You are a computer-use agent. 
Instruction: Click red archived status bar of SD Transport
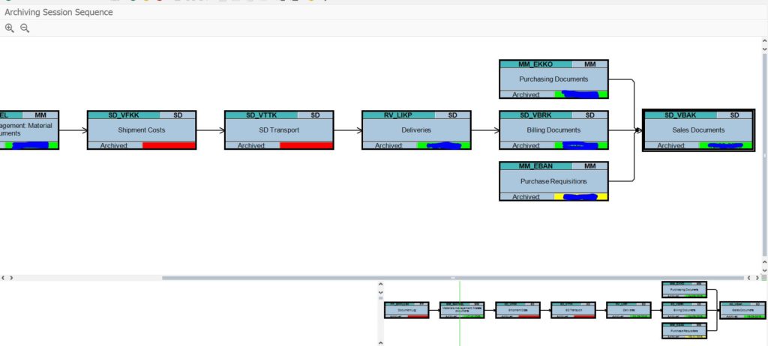[x=306, y=145]
